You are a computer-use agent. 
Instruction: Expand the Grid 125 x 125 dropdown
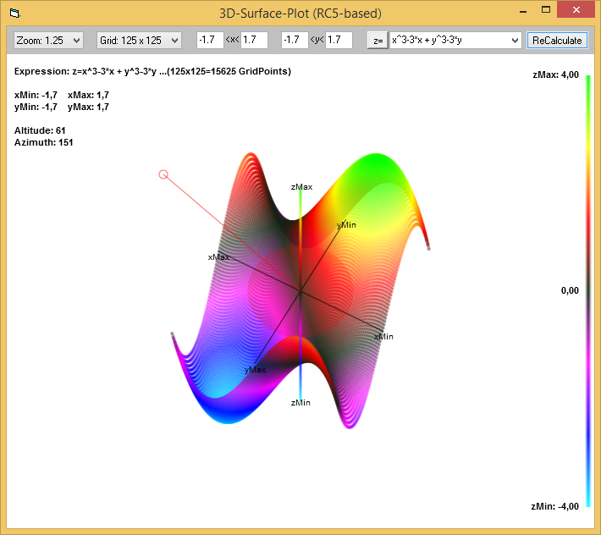pos(139,40)
